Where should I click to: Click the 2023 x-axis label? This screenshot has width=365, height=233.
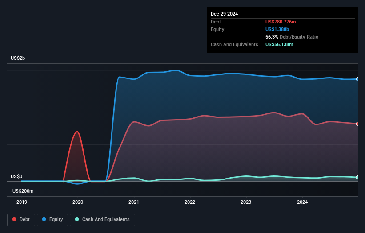(x=246, y=202)
